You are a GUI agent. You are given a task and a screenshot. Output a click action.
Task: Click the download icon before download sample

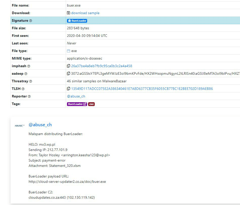point(68,13)
